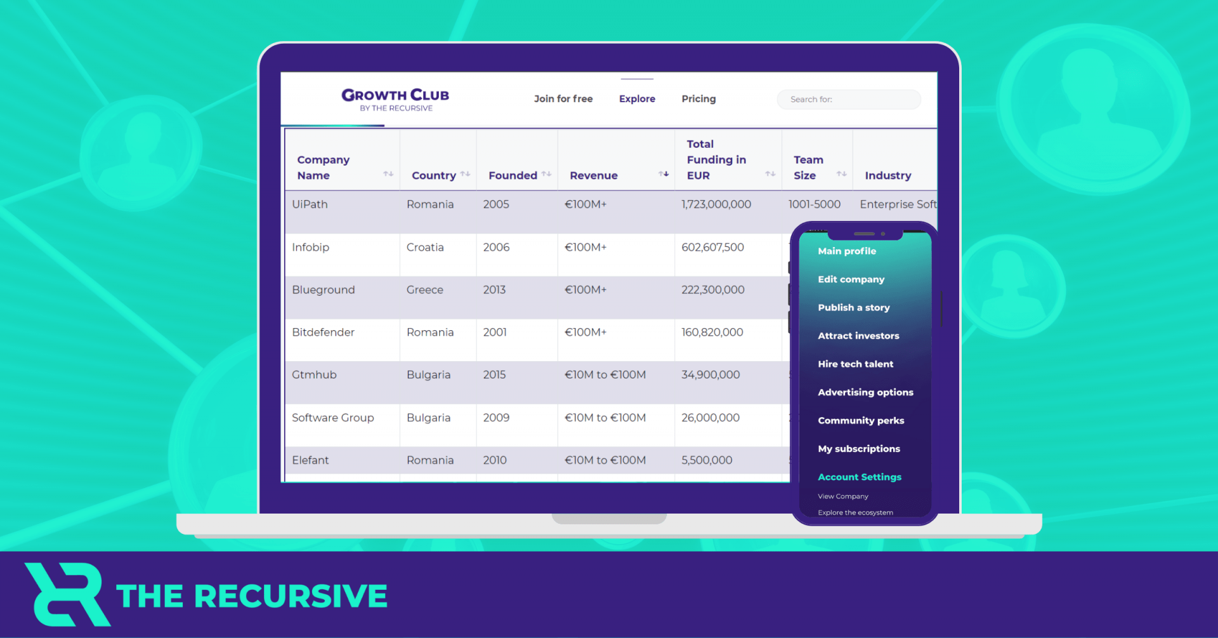Click the 1001-5000 team size cell

pos(814,204)
